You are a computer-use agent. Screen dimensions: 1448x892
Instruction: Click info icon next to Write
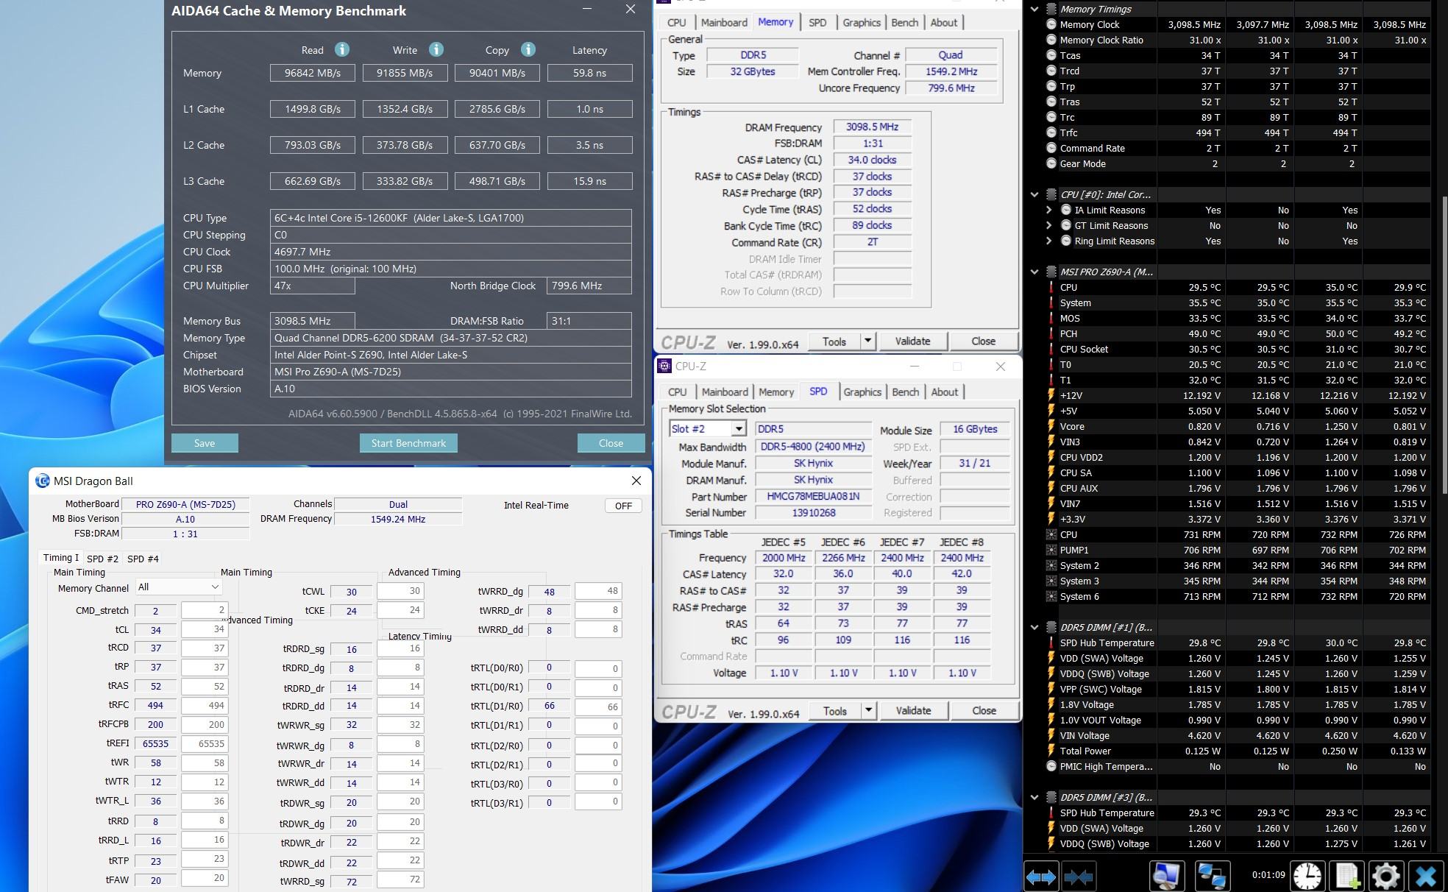pyautogui.click(x=436, y=49)
